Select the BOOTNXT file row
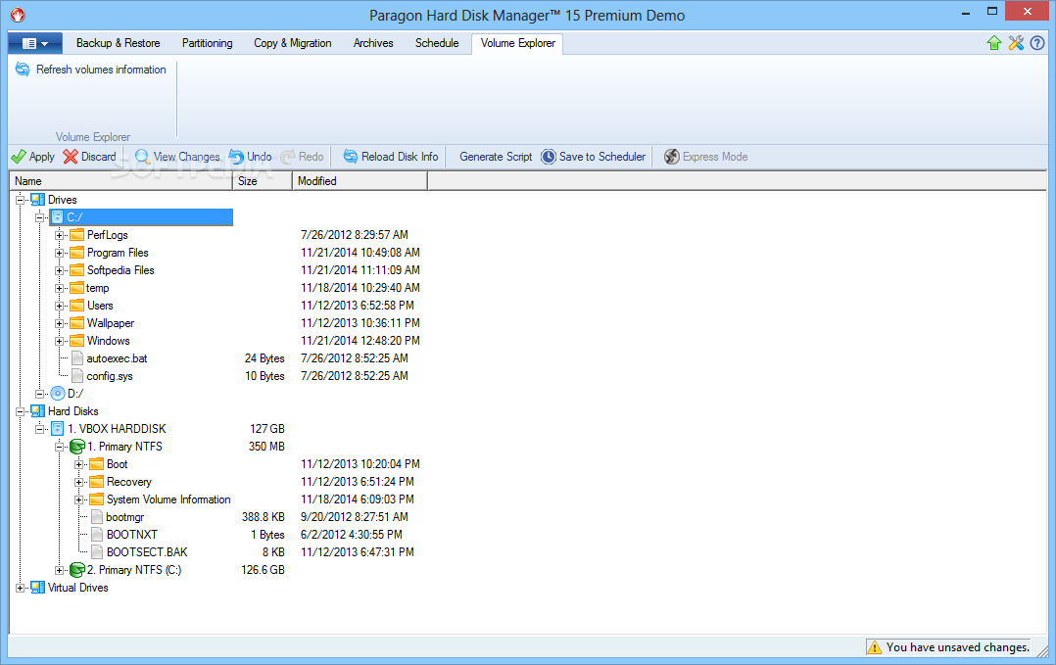The image size is (1056, 665). [132, 535]
